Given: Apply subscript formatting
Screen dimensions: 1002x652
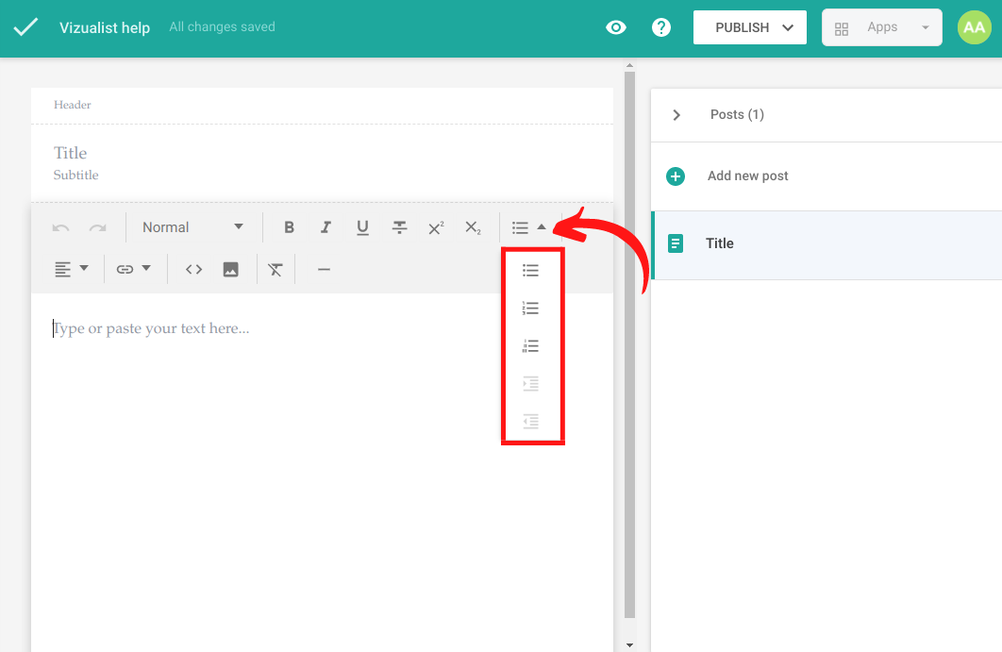Looking at the screenshot, I should tap(473, 227).
